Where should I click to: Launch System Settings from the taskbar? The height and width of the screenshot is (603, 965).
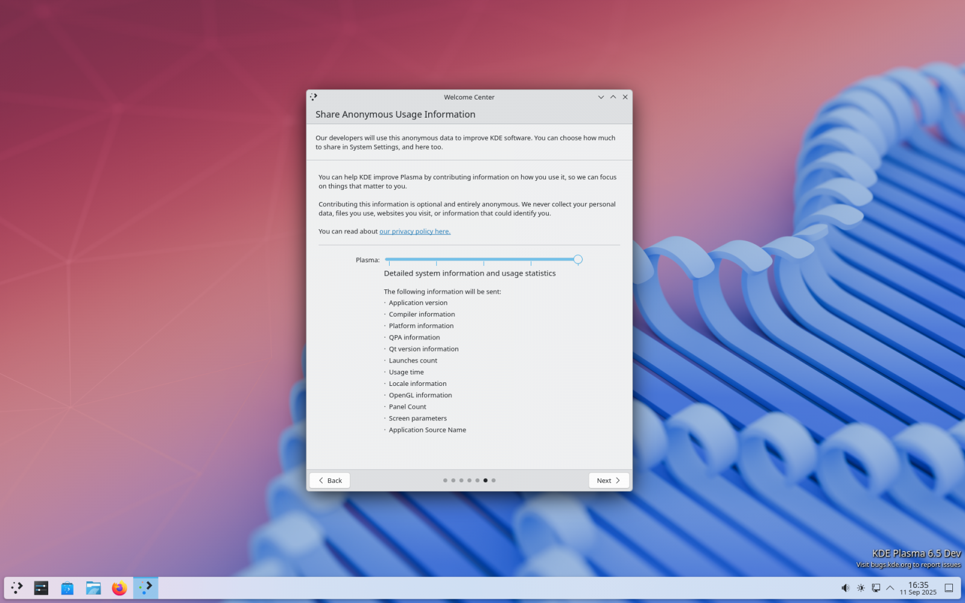[41, 587]
